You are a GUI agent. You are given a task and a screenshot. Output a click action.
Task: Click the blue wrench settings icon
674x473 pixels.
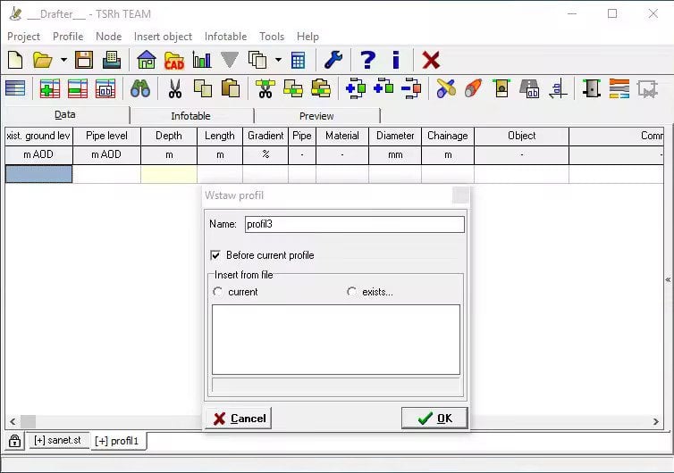click(x=333, y=60)
